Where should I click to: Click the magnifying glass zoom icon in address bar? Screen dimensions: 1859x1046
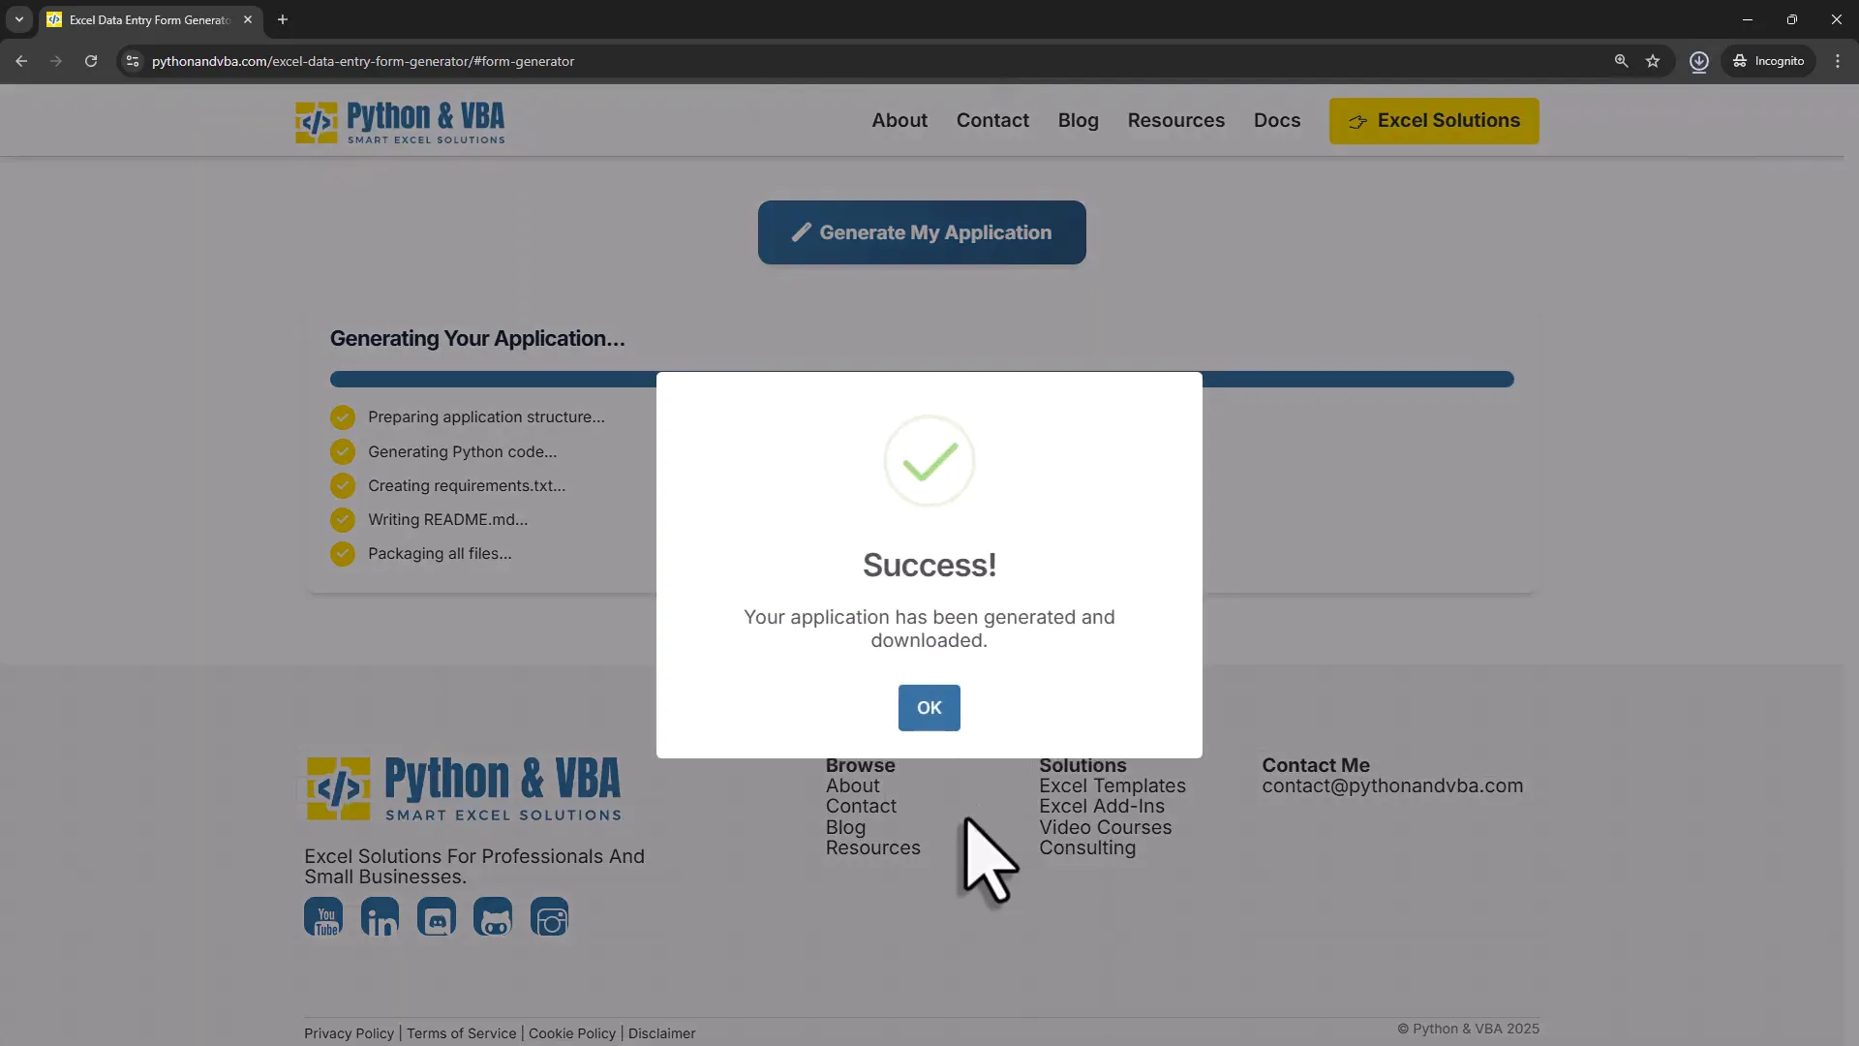[1620, 60]
